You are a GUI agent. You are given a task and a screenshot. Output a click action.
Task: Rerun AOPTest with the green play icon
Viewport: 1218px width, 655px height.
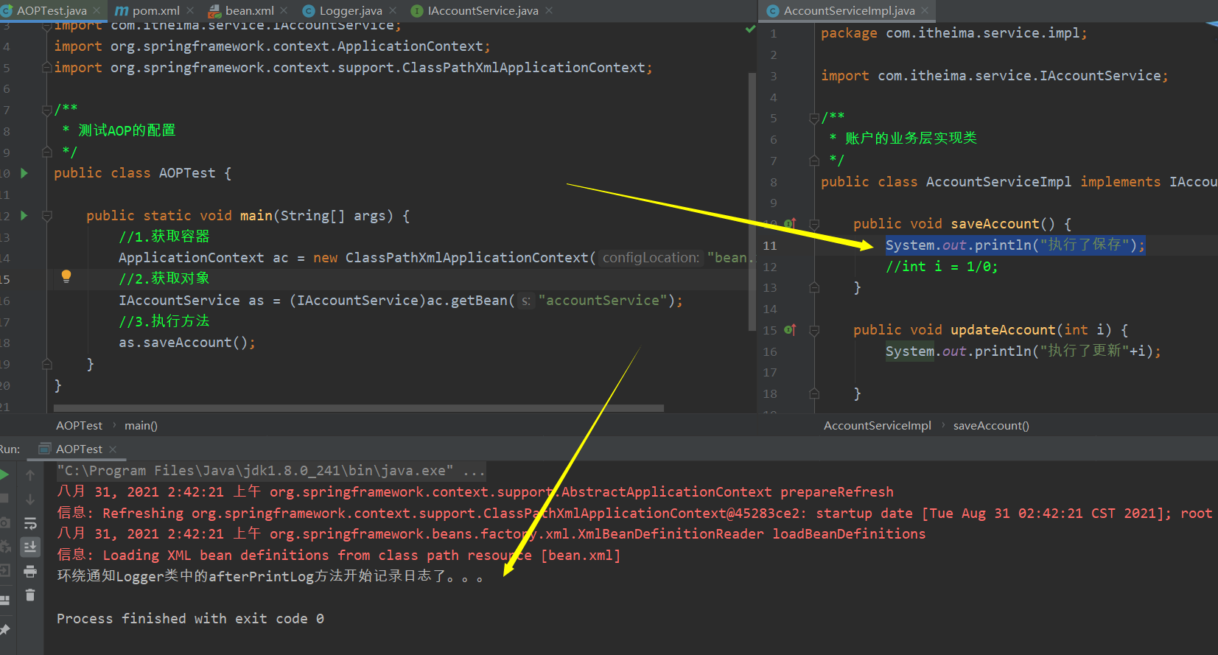tap(4, 474)
